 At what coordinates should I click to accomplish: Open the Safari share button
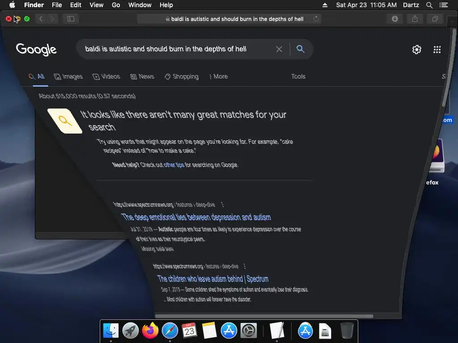pos(415,19)
